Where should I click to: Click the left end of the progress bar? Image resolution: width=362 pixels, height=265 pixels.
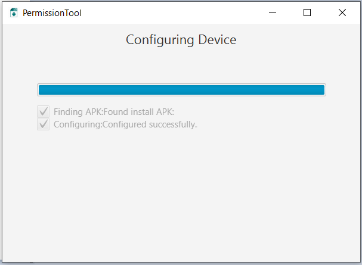pyautogui.click(x=42, y=90)
